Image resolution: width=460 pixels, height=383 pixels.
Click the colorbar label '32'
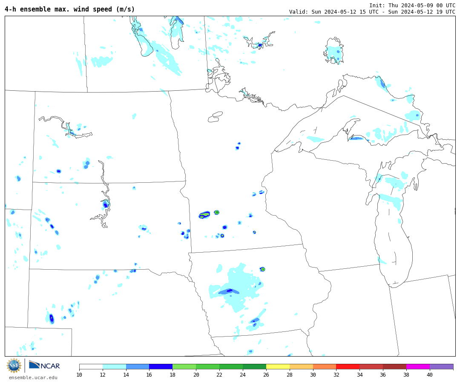(336, 375)
